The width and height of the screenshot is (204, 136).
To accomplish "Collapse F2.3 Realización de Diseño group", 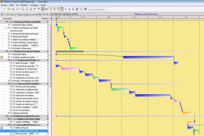I will 6,60.
